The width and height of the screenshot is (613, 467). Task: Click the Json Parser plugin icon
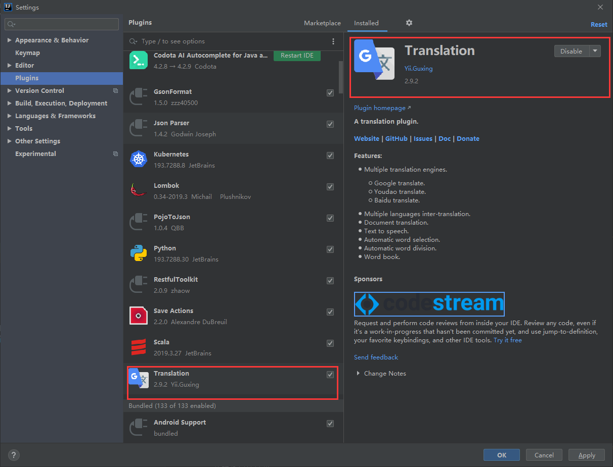[139, 128]
